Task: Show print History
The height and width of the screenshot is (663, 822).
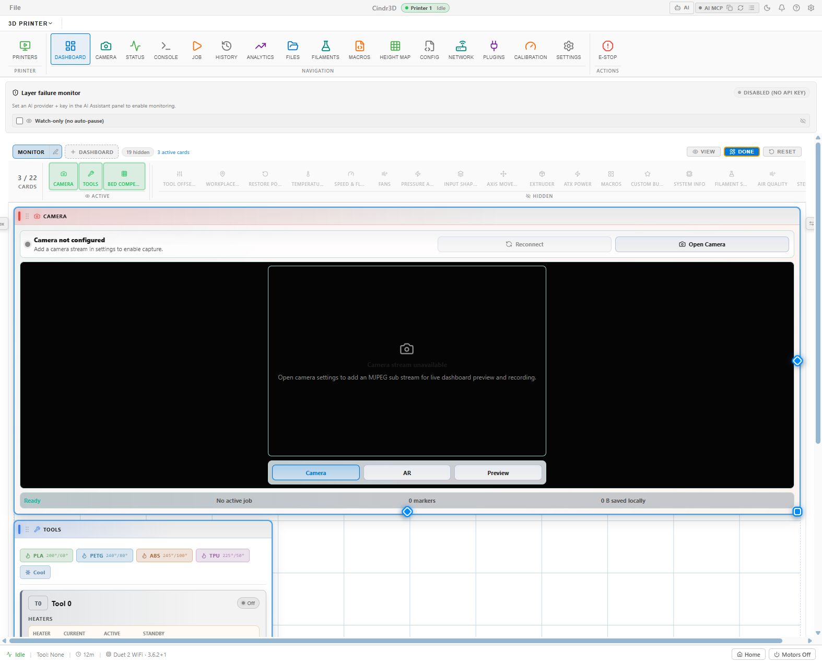Action: (226, 50)
